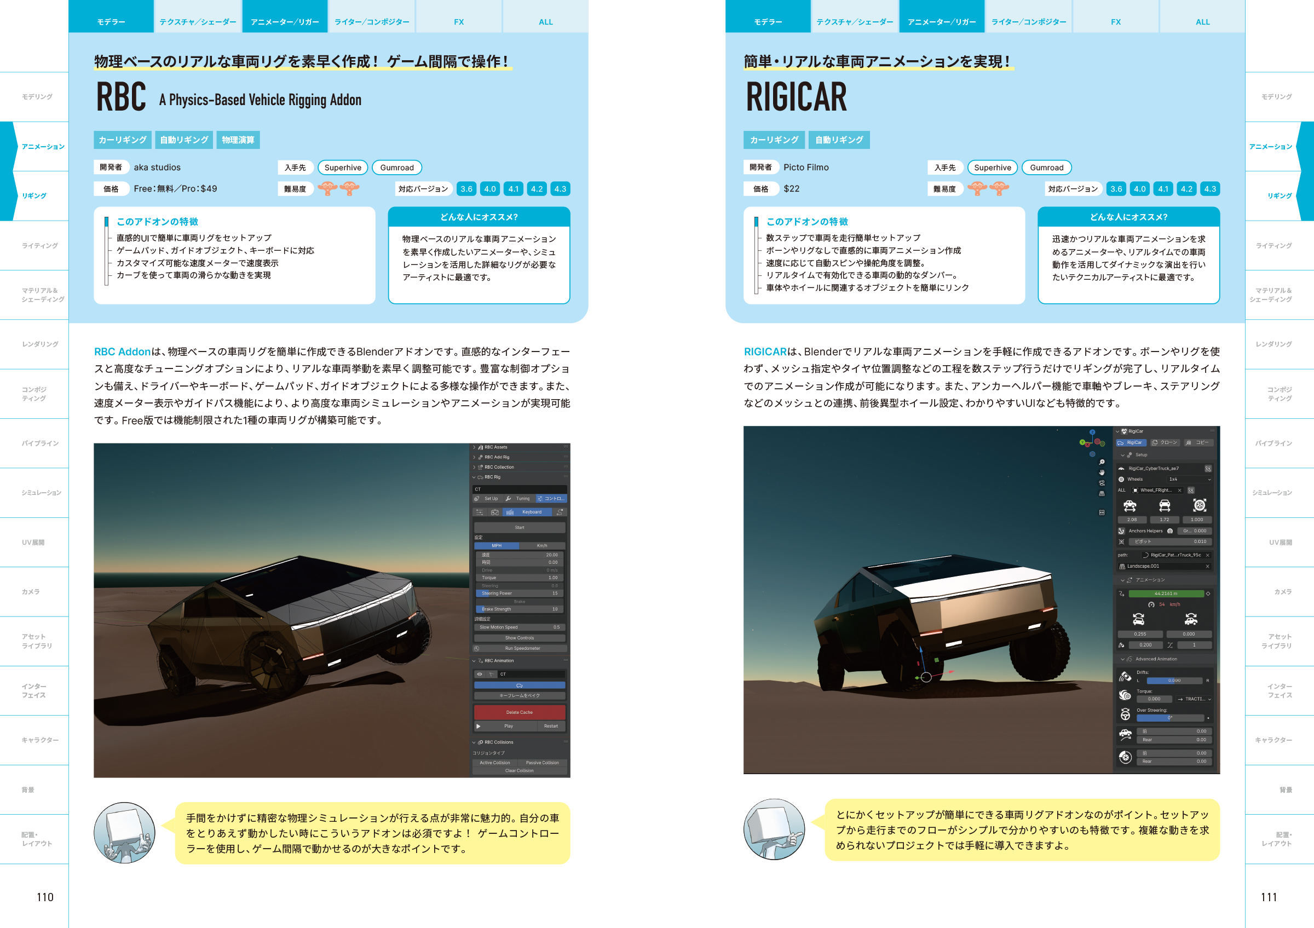This screenshot has height=928, width=1314.
Task: Clear the Landscape.001 field
Action: pyautogui.click(x=1208, y=567)
